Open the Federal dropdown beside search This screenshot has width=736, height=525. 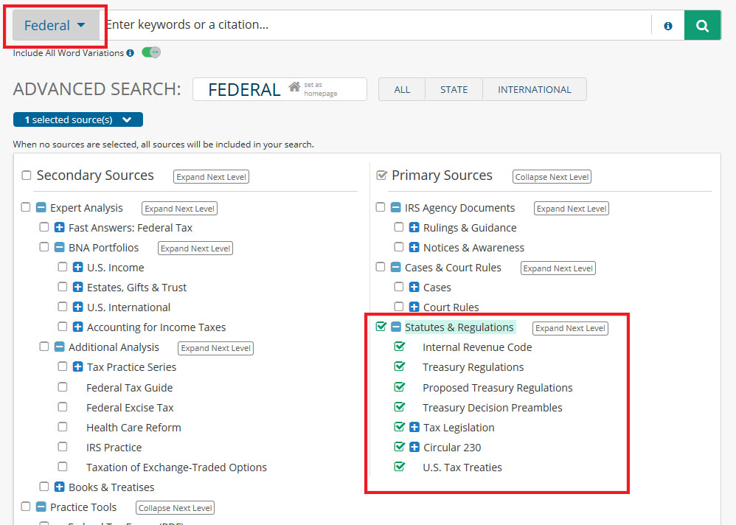pos(55,26)
